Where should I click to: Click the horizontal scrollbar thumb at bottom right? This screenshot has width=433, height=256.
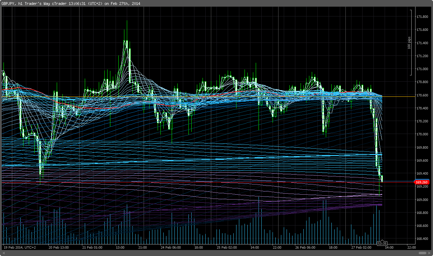tap(422, 253)
